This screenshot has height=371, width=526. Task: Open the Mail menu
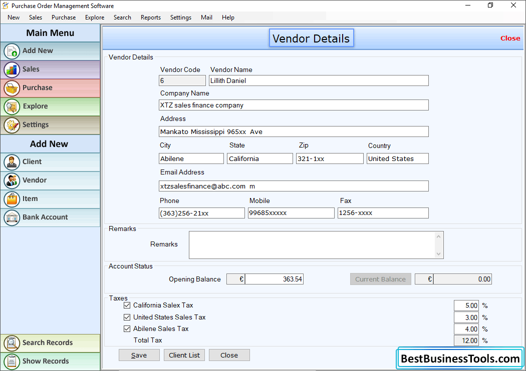pyautogui.click(x=206, y=17)
